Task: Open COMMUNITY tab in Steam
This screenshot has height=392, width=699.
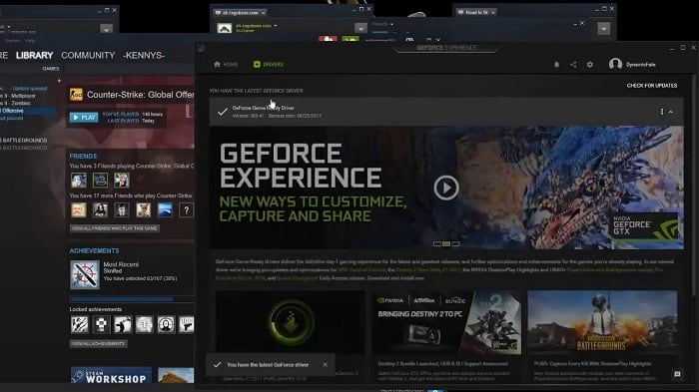Action: point(88,55)
